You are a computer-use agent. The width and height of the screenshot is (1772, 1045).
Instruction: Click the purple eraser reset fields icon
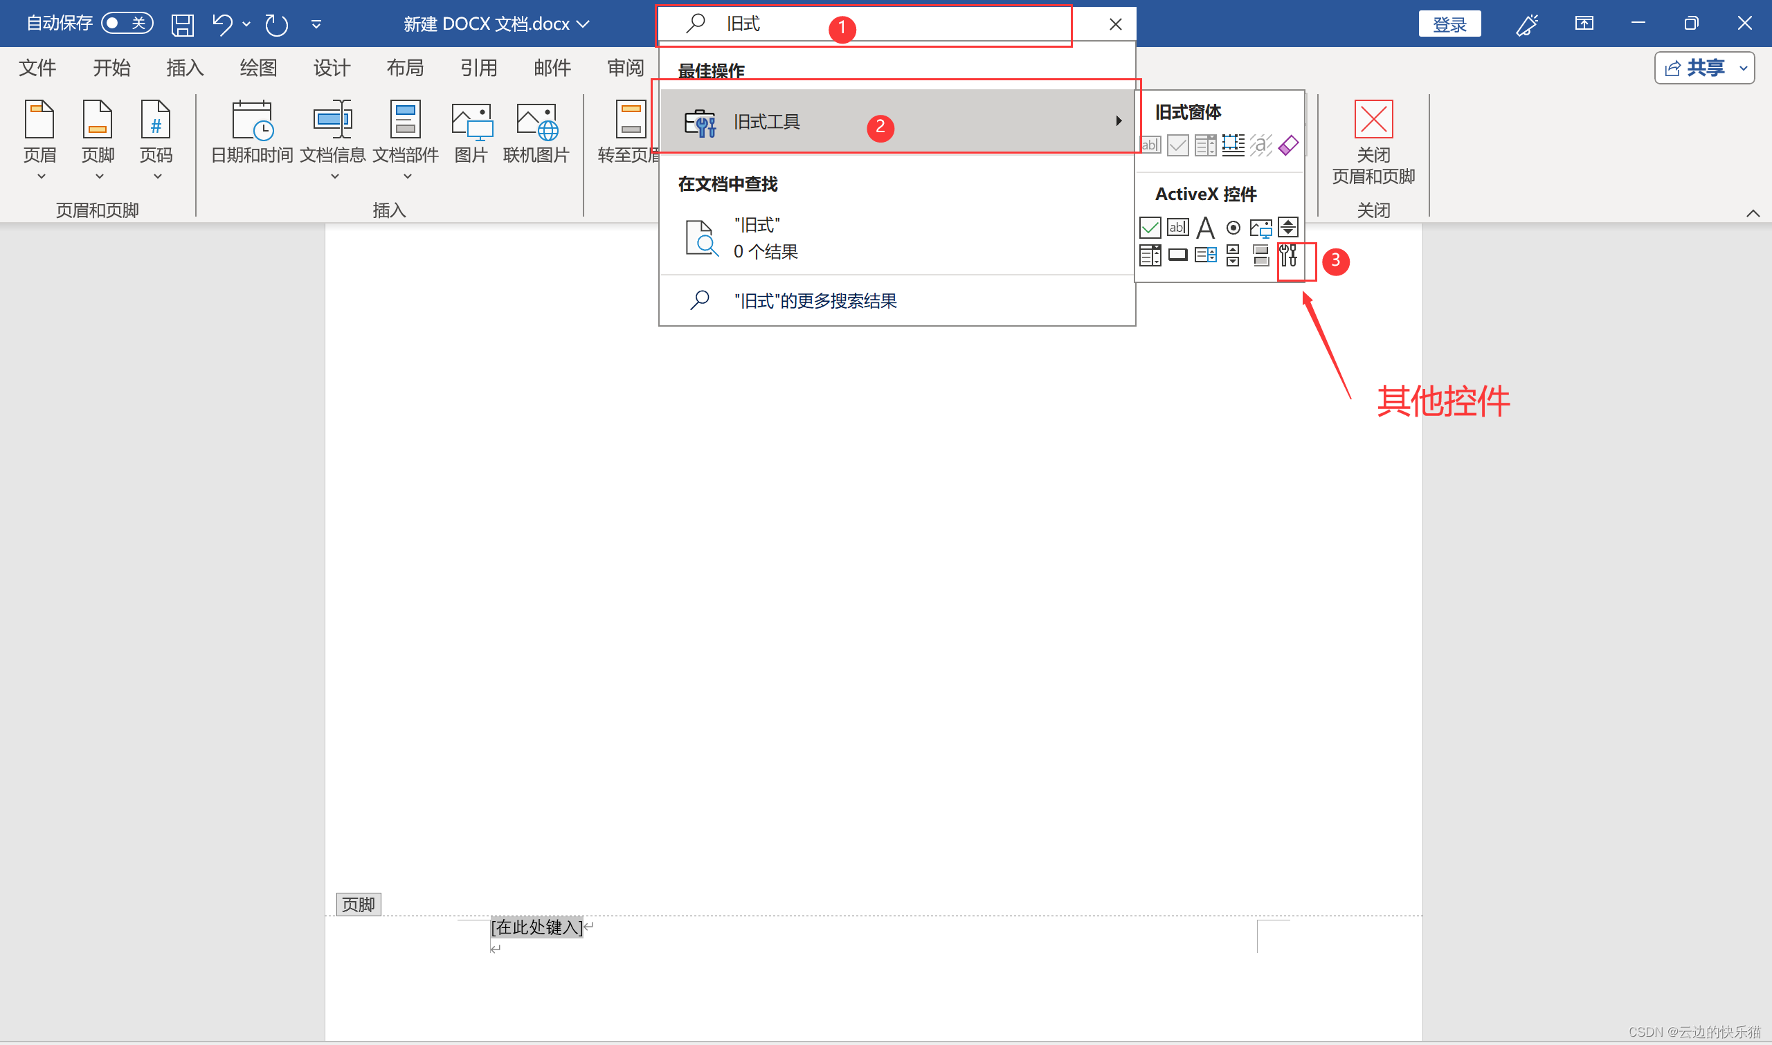1288,145
